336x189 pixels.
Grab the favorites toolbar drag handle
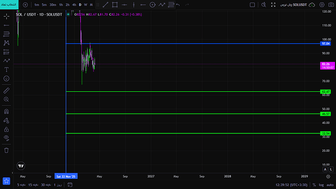98,5
